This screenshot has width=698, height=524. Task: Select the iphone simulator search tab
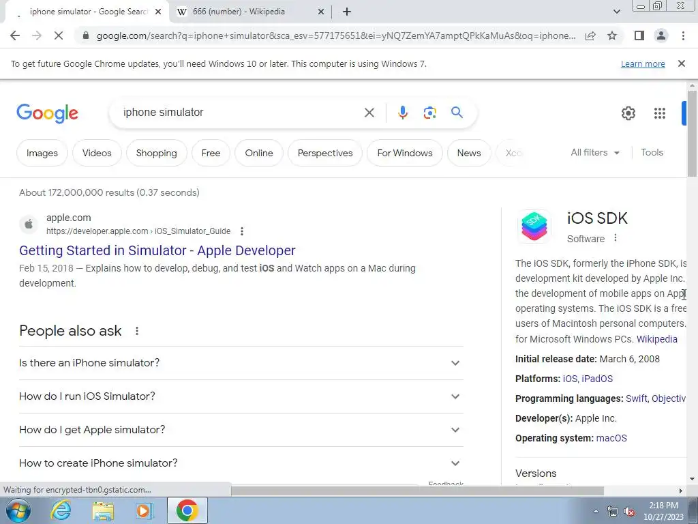click(85, 12)
